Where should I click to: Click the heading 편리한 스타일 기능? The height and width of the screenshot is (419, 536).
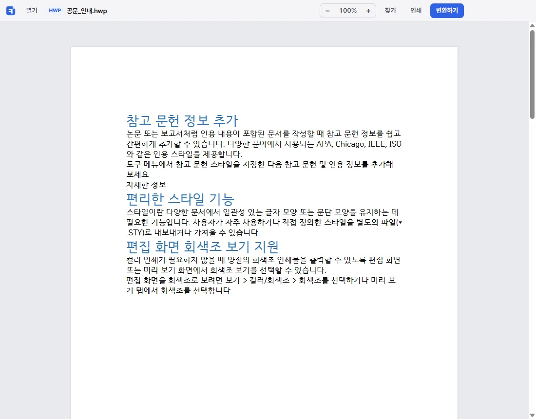(180, 199)
